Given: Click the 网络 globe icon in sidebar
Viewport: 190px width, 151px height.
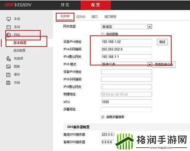Looking at the screenshot, I should coord(8,35).
